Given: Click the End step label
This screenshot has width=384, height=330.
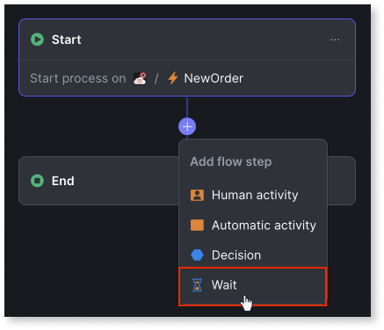Looking at the screenshot, I should click(63, 181).
